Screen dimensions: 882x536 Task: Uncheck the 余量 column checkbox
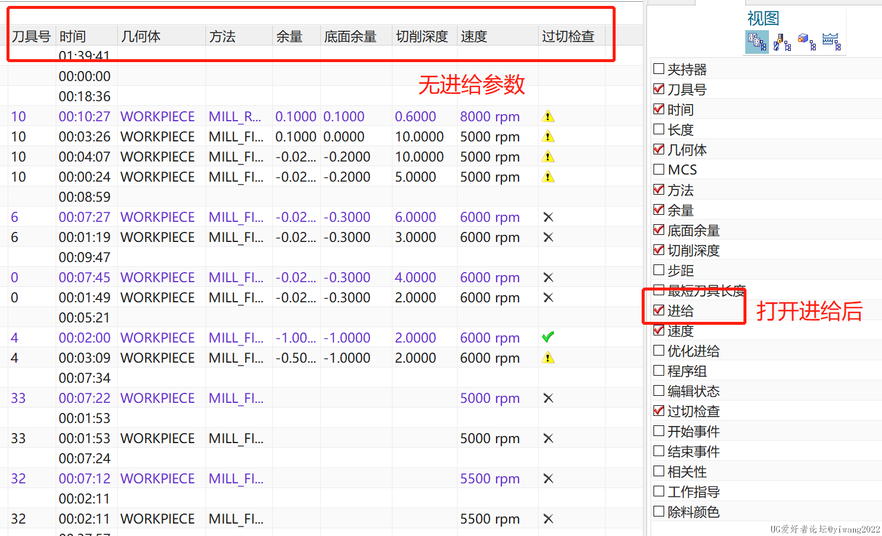click(658, 209)
